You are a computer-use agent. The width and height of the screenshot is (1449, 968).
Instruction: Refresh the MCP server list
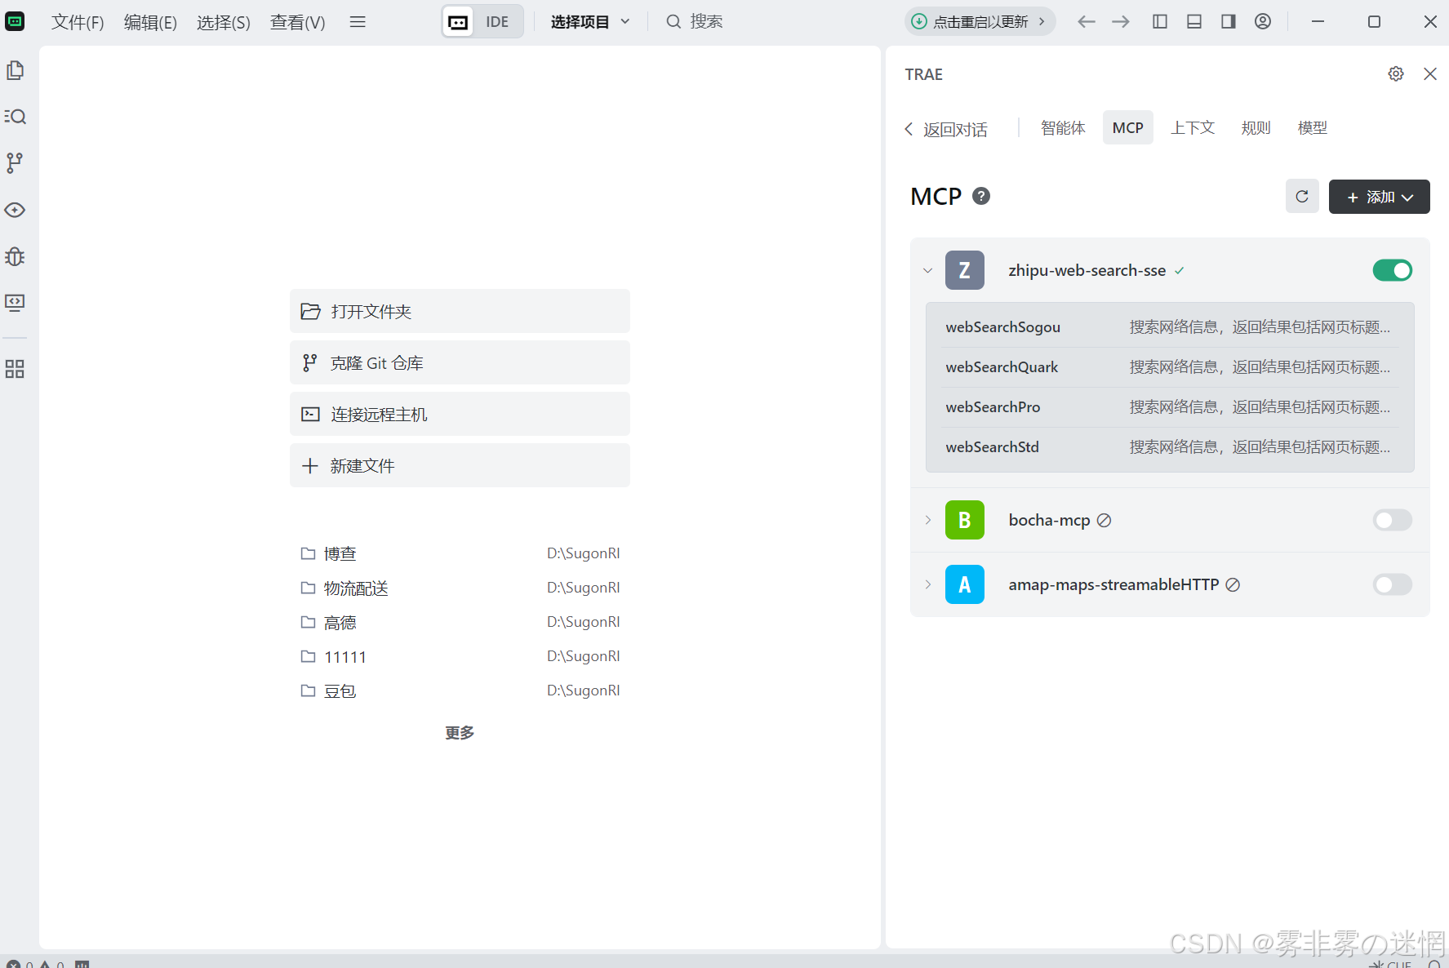pyautogui.click(x=1302, y=197)
